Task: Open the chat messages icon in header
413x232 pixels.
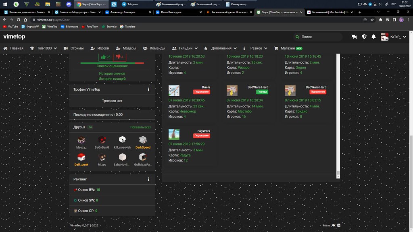Action: point(354,37)
